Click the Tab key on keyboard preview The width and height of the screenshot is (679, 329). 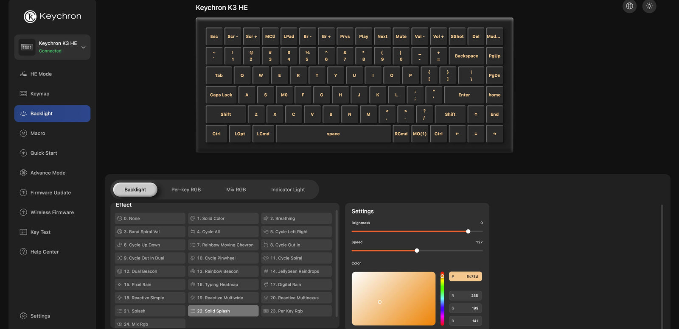pos(219,75)
